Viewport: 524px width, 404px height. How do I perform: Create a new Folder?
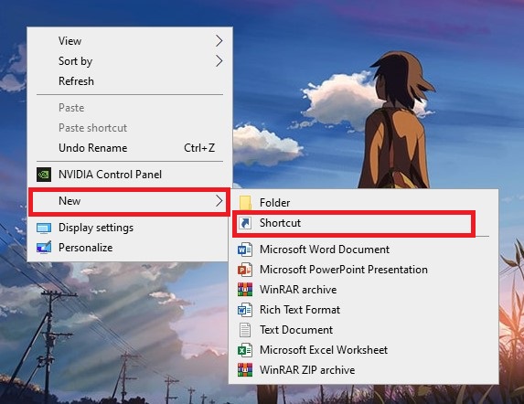[x=364, y=203]
